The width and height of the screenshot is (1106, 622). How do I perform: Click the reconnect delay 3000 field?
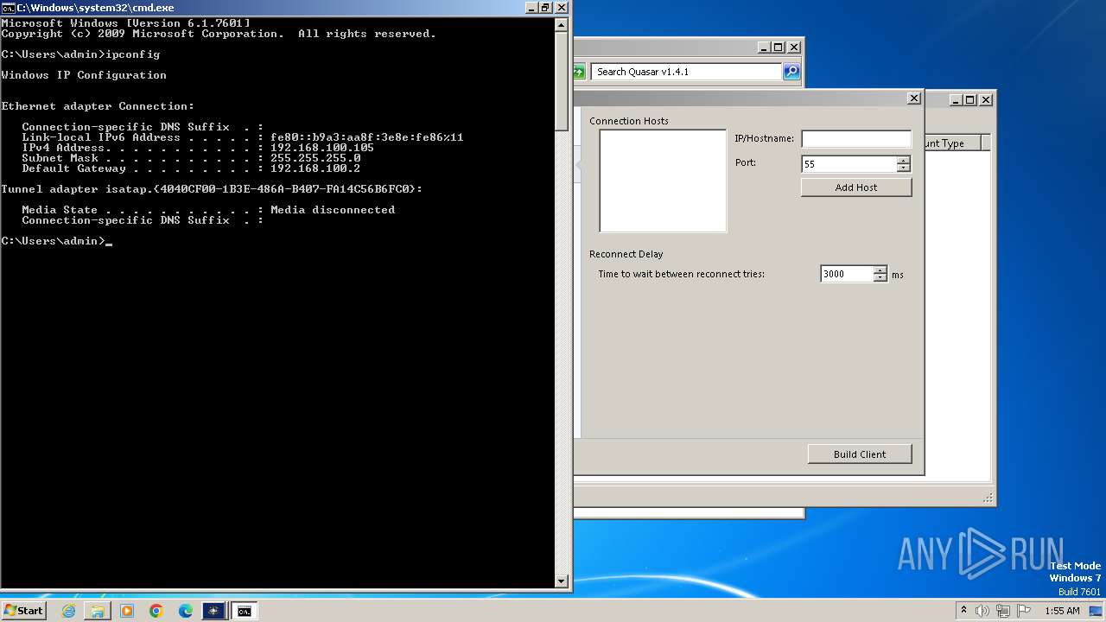coord(846,274)
